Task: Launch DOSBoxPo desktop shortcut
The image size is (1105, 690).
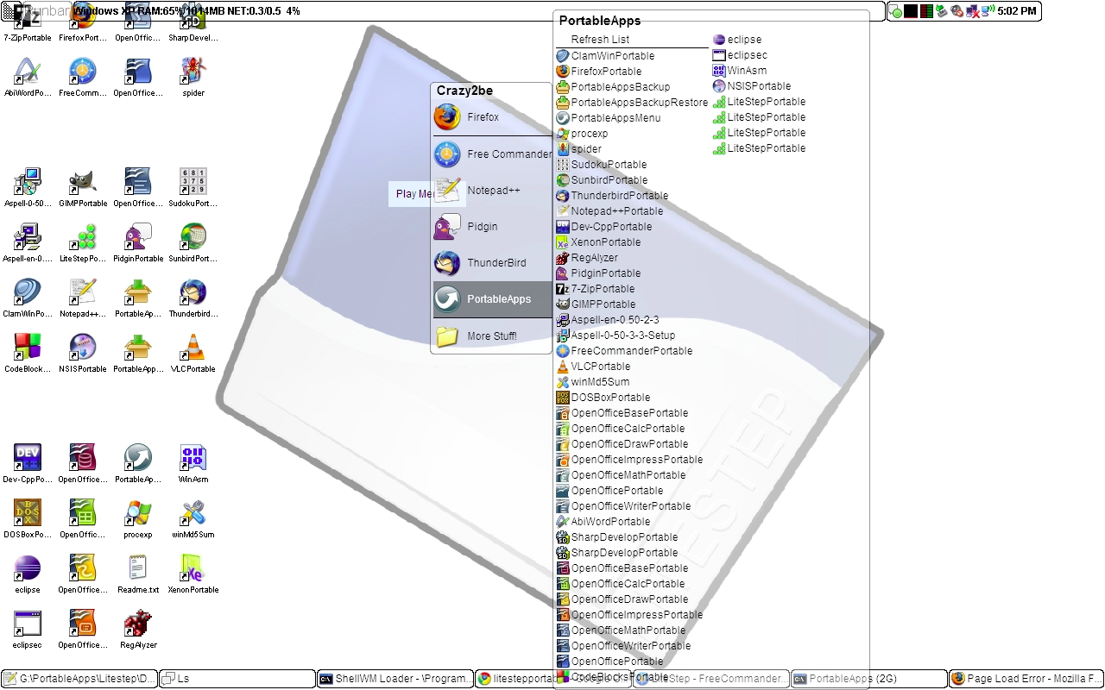Action: tap(28, 518)
